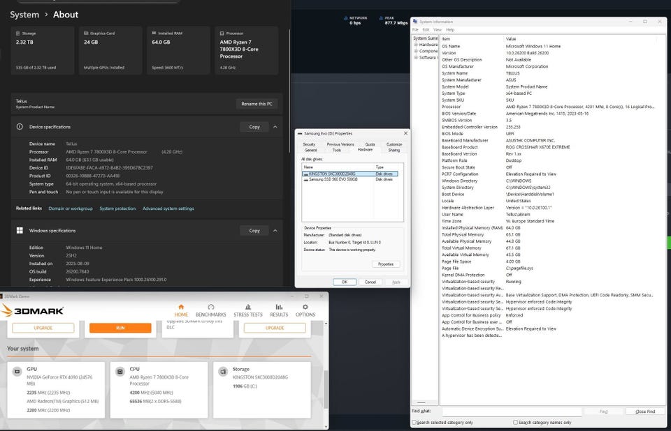Enable Search selected category only checkbox
Screen dimensions: 671x431
(x=414, y=423)
